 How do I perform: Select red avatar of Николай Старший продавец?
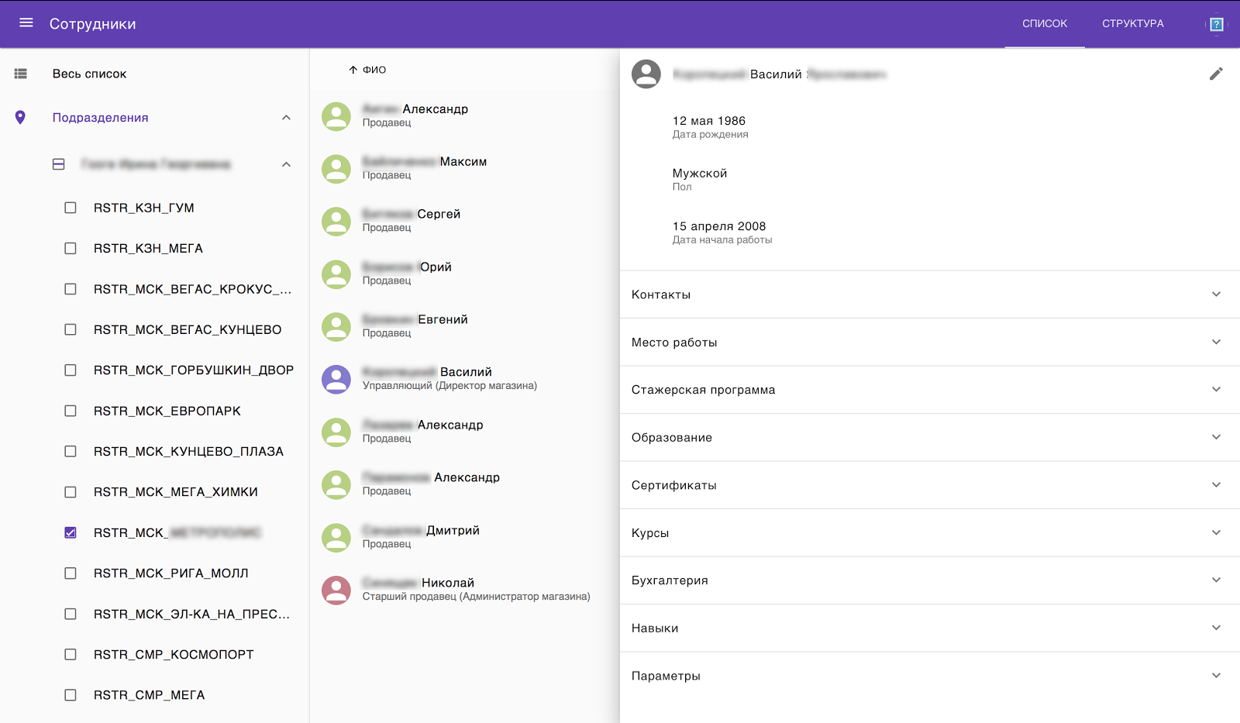point(336,590)
